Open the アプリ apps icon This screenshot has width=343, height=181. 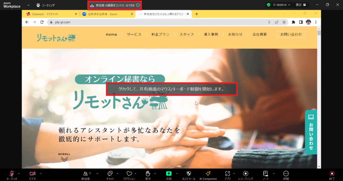pyautogui.click(x=227, y=174)
